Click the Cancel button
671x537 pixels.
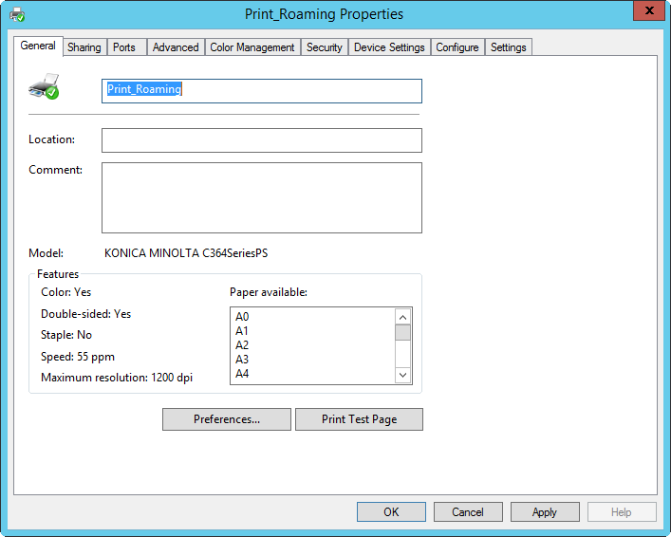click(x=468, y=512)
